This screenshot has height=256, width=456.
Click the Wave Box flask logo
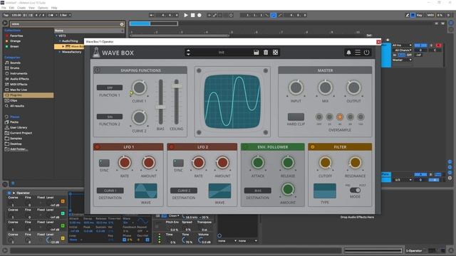(x=96, y=53)
